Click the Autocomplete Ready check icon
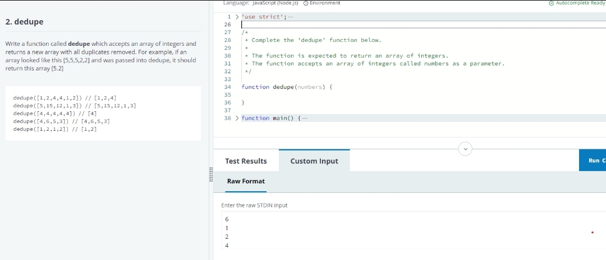The image size is (606, 260). 551,3
